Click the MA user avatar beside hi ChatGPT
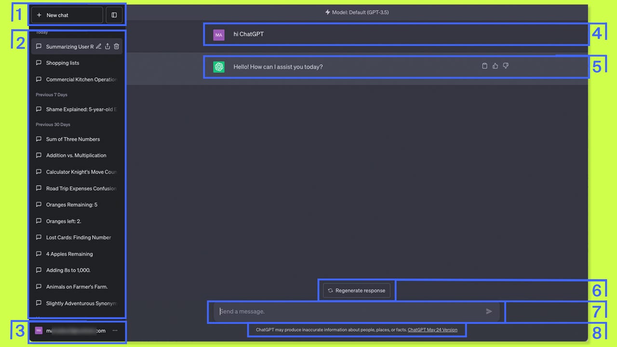Viewport: 617px width, 347px height. click(219, 35)
